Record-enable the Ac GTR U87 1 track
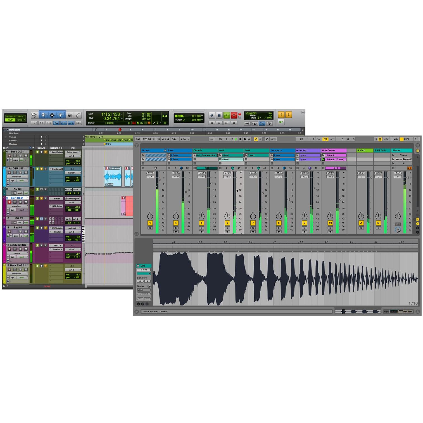 [9, 172]
